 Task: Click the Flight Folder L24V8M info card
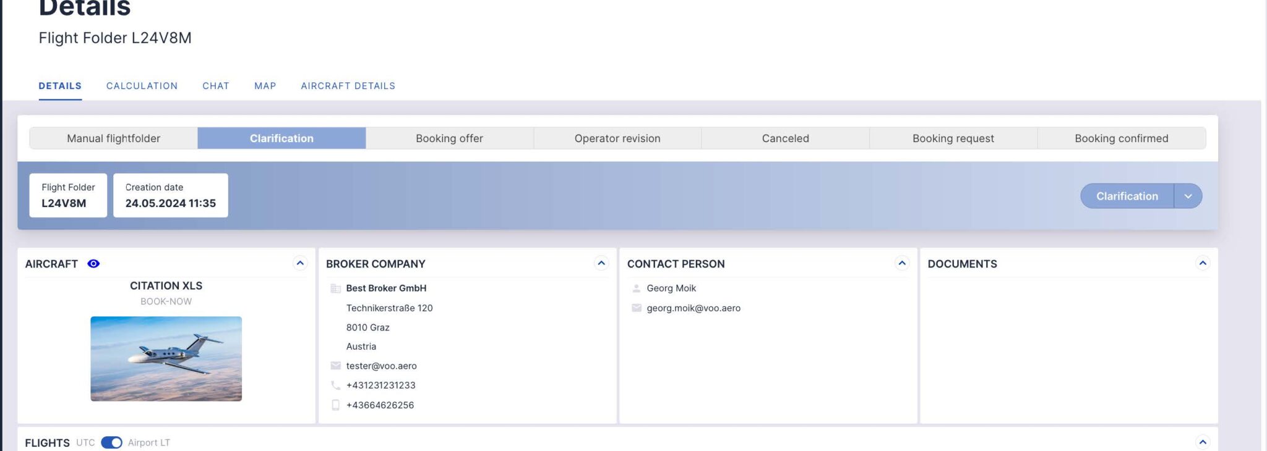68,195
